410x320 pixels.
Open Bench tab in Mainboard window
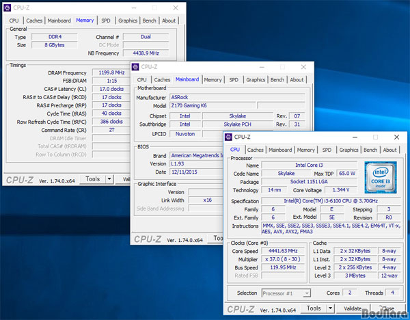point(277,80)
